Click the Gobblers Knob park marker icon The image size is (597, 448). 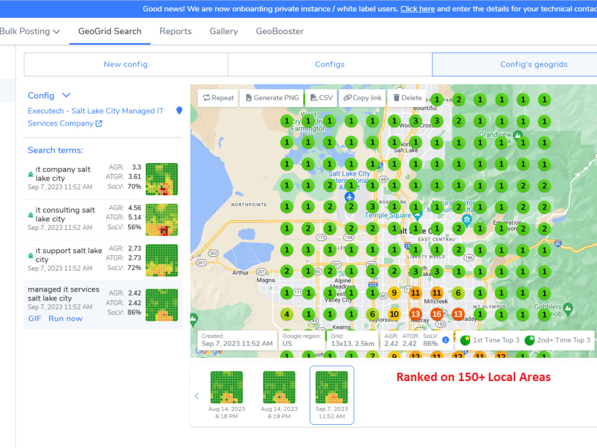(568, 308)
